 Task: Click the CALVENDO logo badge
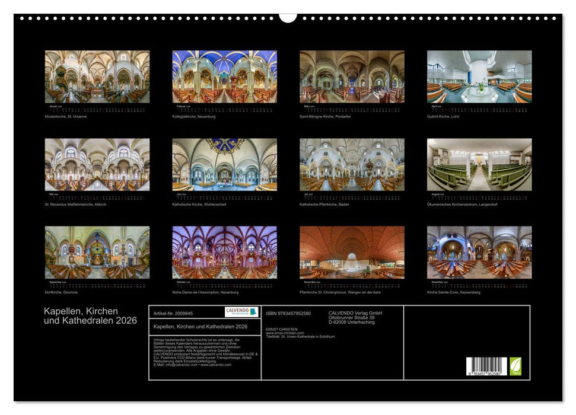[x=241, y=312]
